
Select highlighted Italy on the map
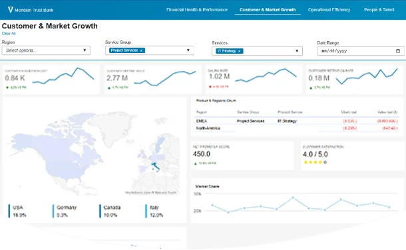pyautogui.click(x=155, y=166)
